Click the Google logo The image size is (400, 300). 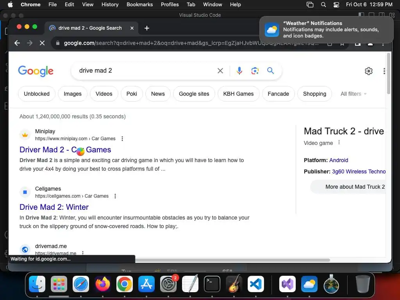(36, 71)
